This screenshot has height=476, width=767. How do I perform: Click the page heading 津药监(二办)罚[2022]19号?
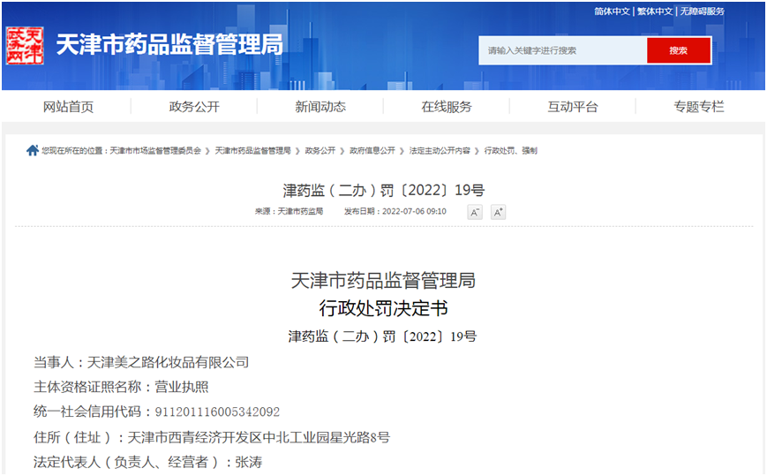tap(383, 190)
